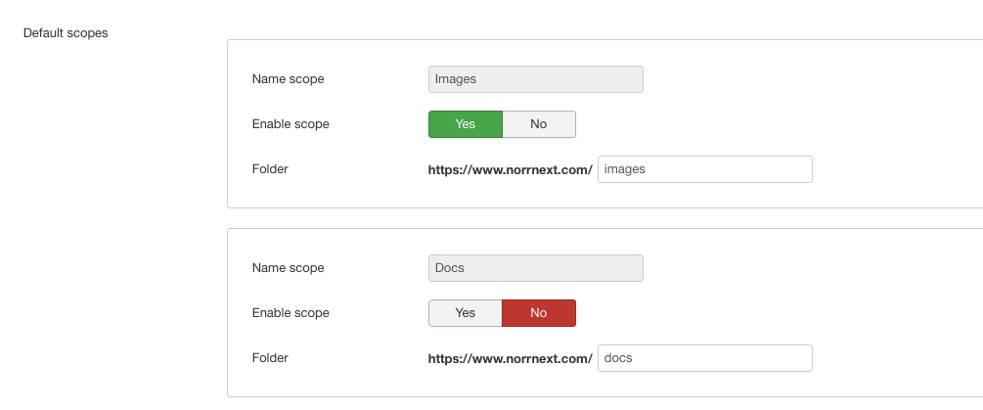Click the Folder label in Images panel
Image resolution: width=983 pixels, height=410 pixels.
pos(270,169)
